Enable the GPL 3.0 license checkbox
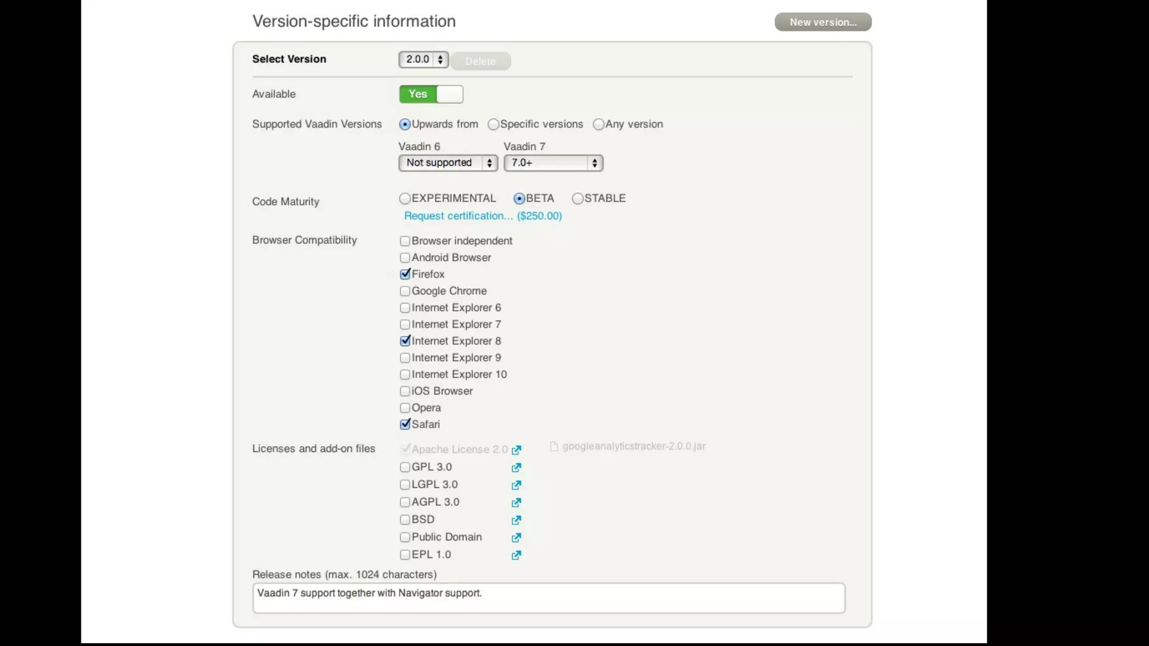This screenshot has height=646, width=1149. click(x=405, y=467)
